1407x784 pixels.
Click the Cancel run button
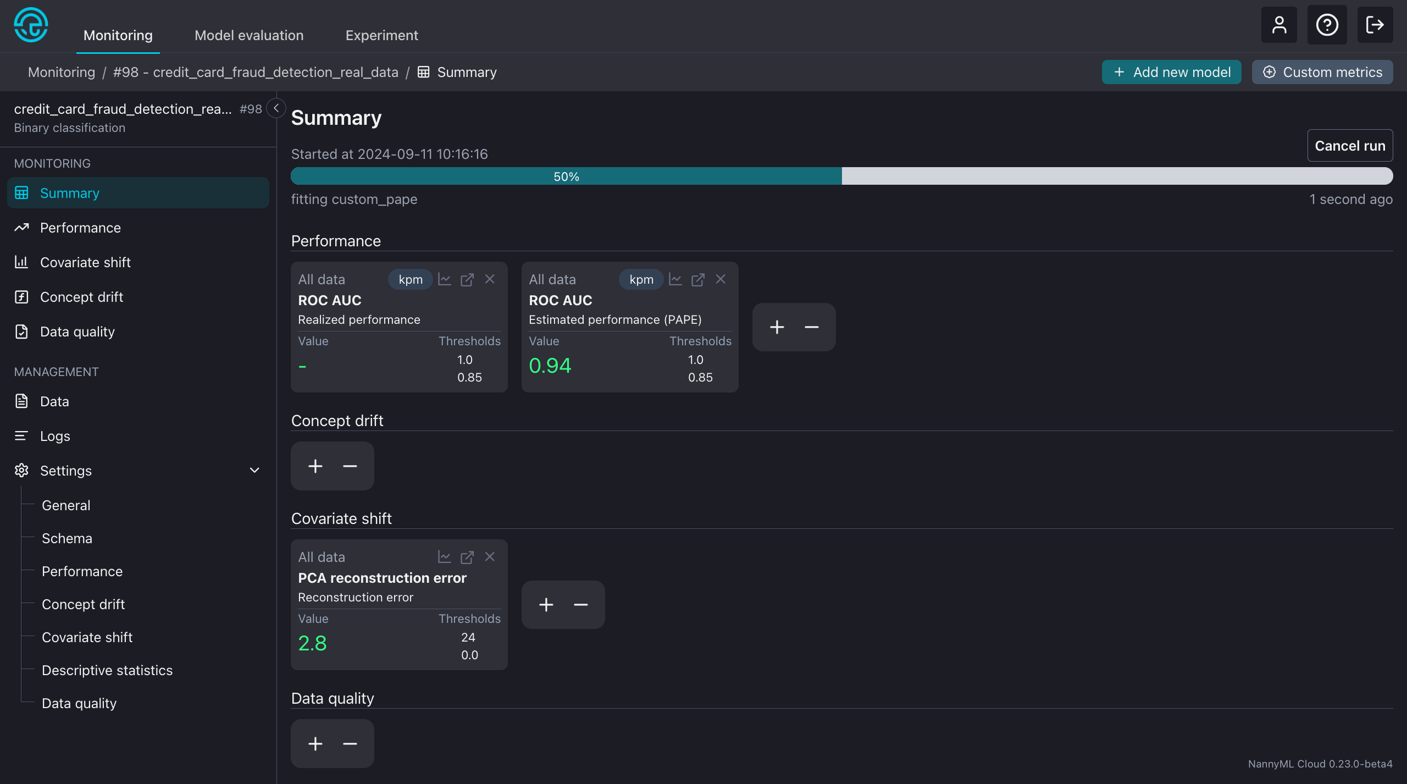[x=1350, y=146]
